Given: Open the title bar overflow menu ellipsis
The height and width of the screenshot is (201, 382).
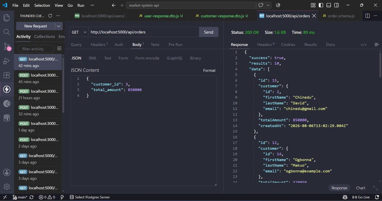Looking at the screenshot, I should click(x=92, y=5).
